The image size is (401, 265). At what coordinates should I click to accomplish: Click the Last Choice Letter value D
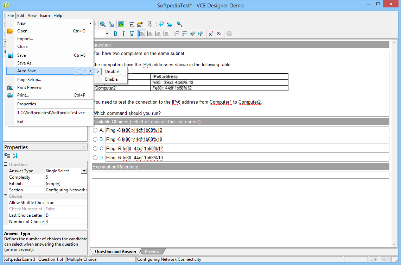point(66,215)
